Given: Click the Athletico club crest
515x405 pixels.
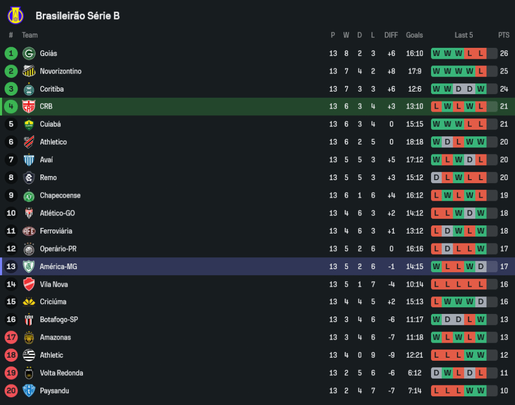Looking at the screenshot, I should coord(29,142).
